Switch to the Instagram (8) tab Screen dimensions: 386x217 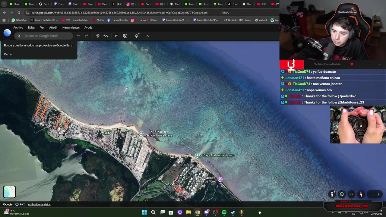click(131, 4)
